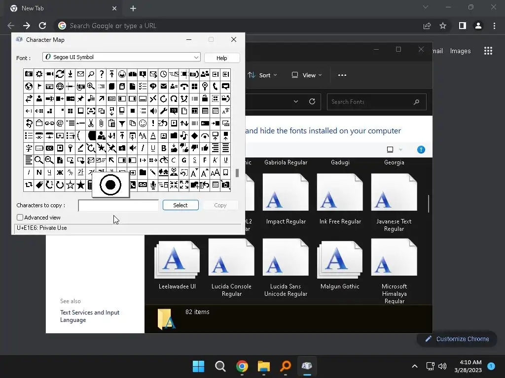
Task: Pick the clock glyph in the top row
Action: coord(163,74)
